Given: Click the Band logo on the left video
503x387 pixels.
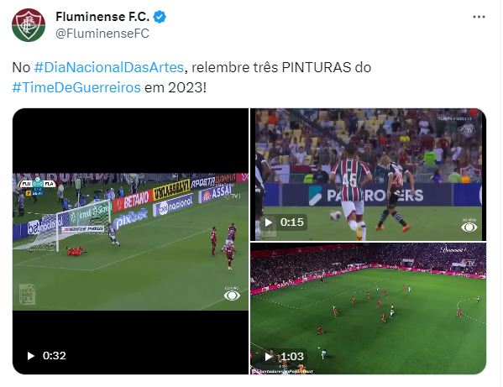Looking at the screenshot, I should [x=232, y=295].
